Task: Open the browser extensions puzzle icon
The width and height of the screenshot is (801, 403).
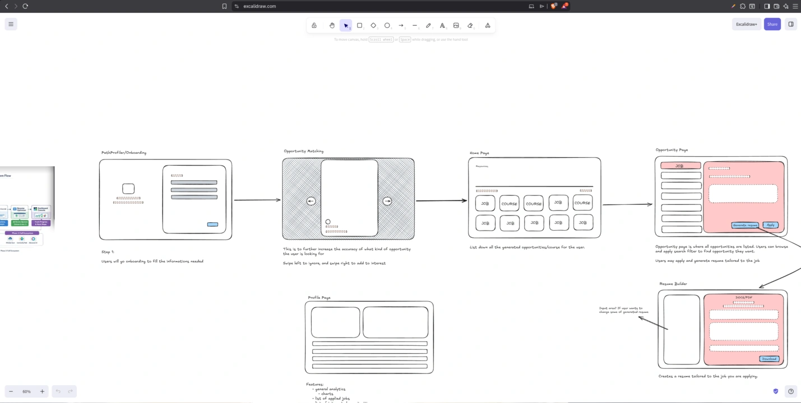Action: point(743,6)
